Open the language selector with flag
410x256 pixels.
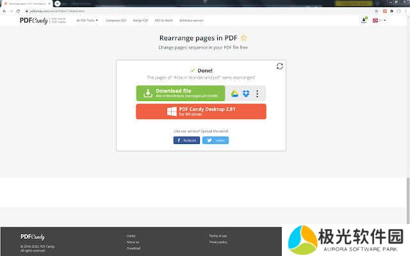pyautogui.click(x=379, y=20)
